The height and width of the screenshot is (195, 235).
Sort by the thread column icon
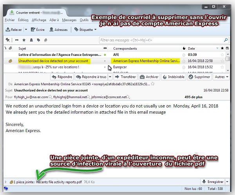(6, 48)
